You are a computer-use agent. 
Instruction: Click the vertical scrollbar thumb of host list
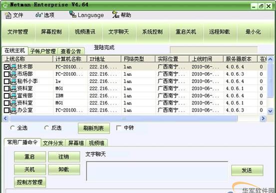[x=270, y=81]
